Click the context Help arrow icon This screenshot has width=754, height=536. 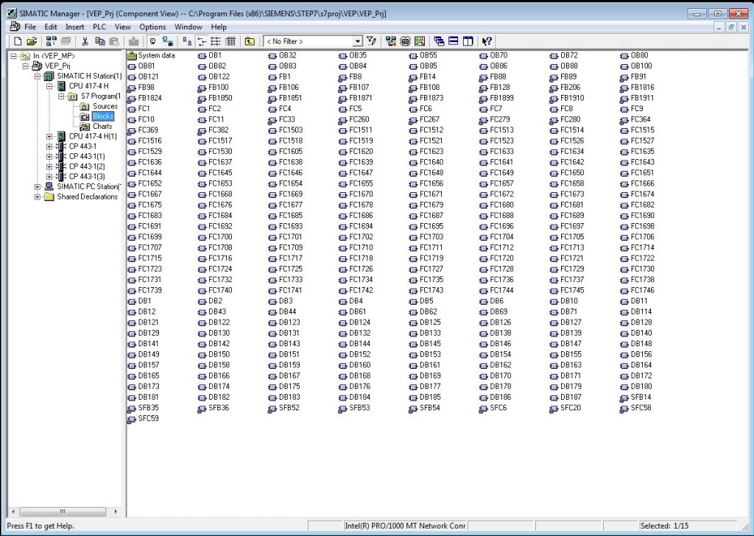pyautogui.click(x=487, y=41)
